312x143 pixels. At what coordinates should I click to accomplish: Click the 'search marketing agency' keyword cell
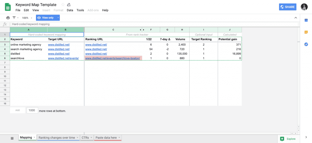click(29, 49)
